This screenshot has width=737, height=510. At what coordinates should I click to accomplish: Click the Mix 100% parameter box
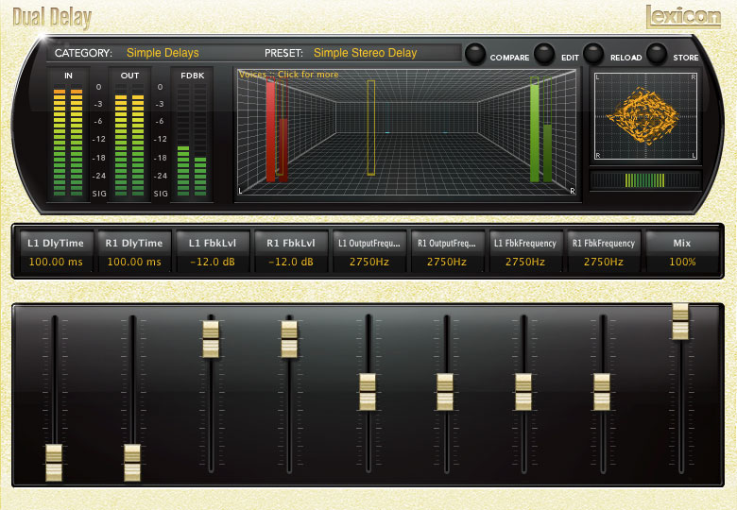(681, 252)
